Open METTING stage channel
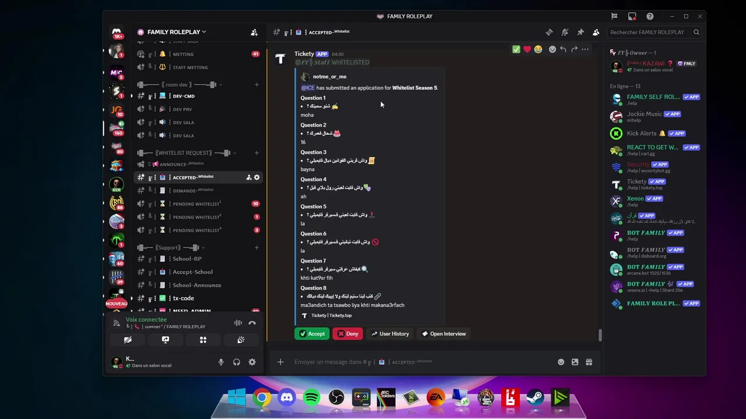The image size is (746, 419). (x=198, y=54)
